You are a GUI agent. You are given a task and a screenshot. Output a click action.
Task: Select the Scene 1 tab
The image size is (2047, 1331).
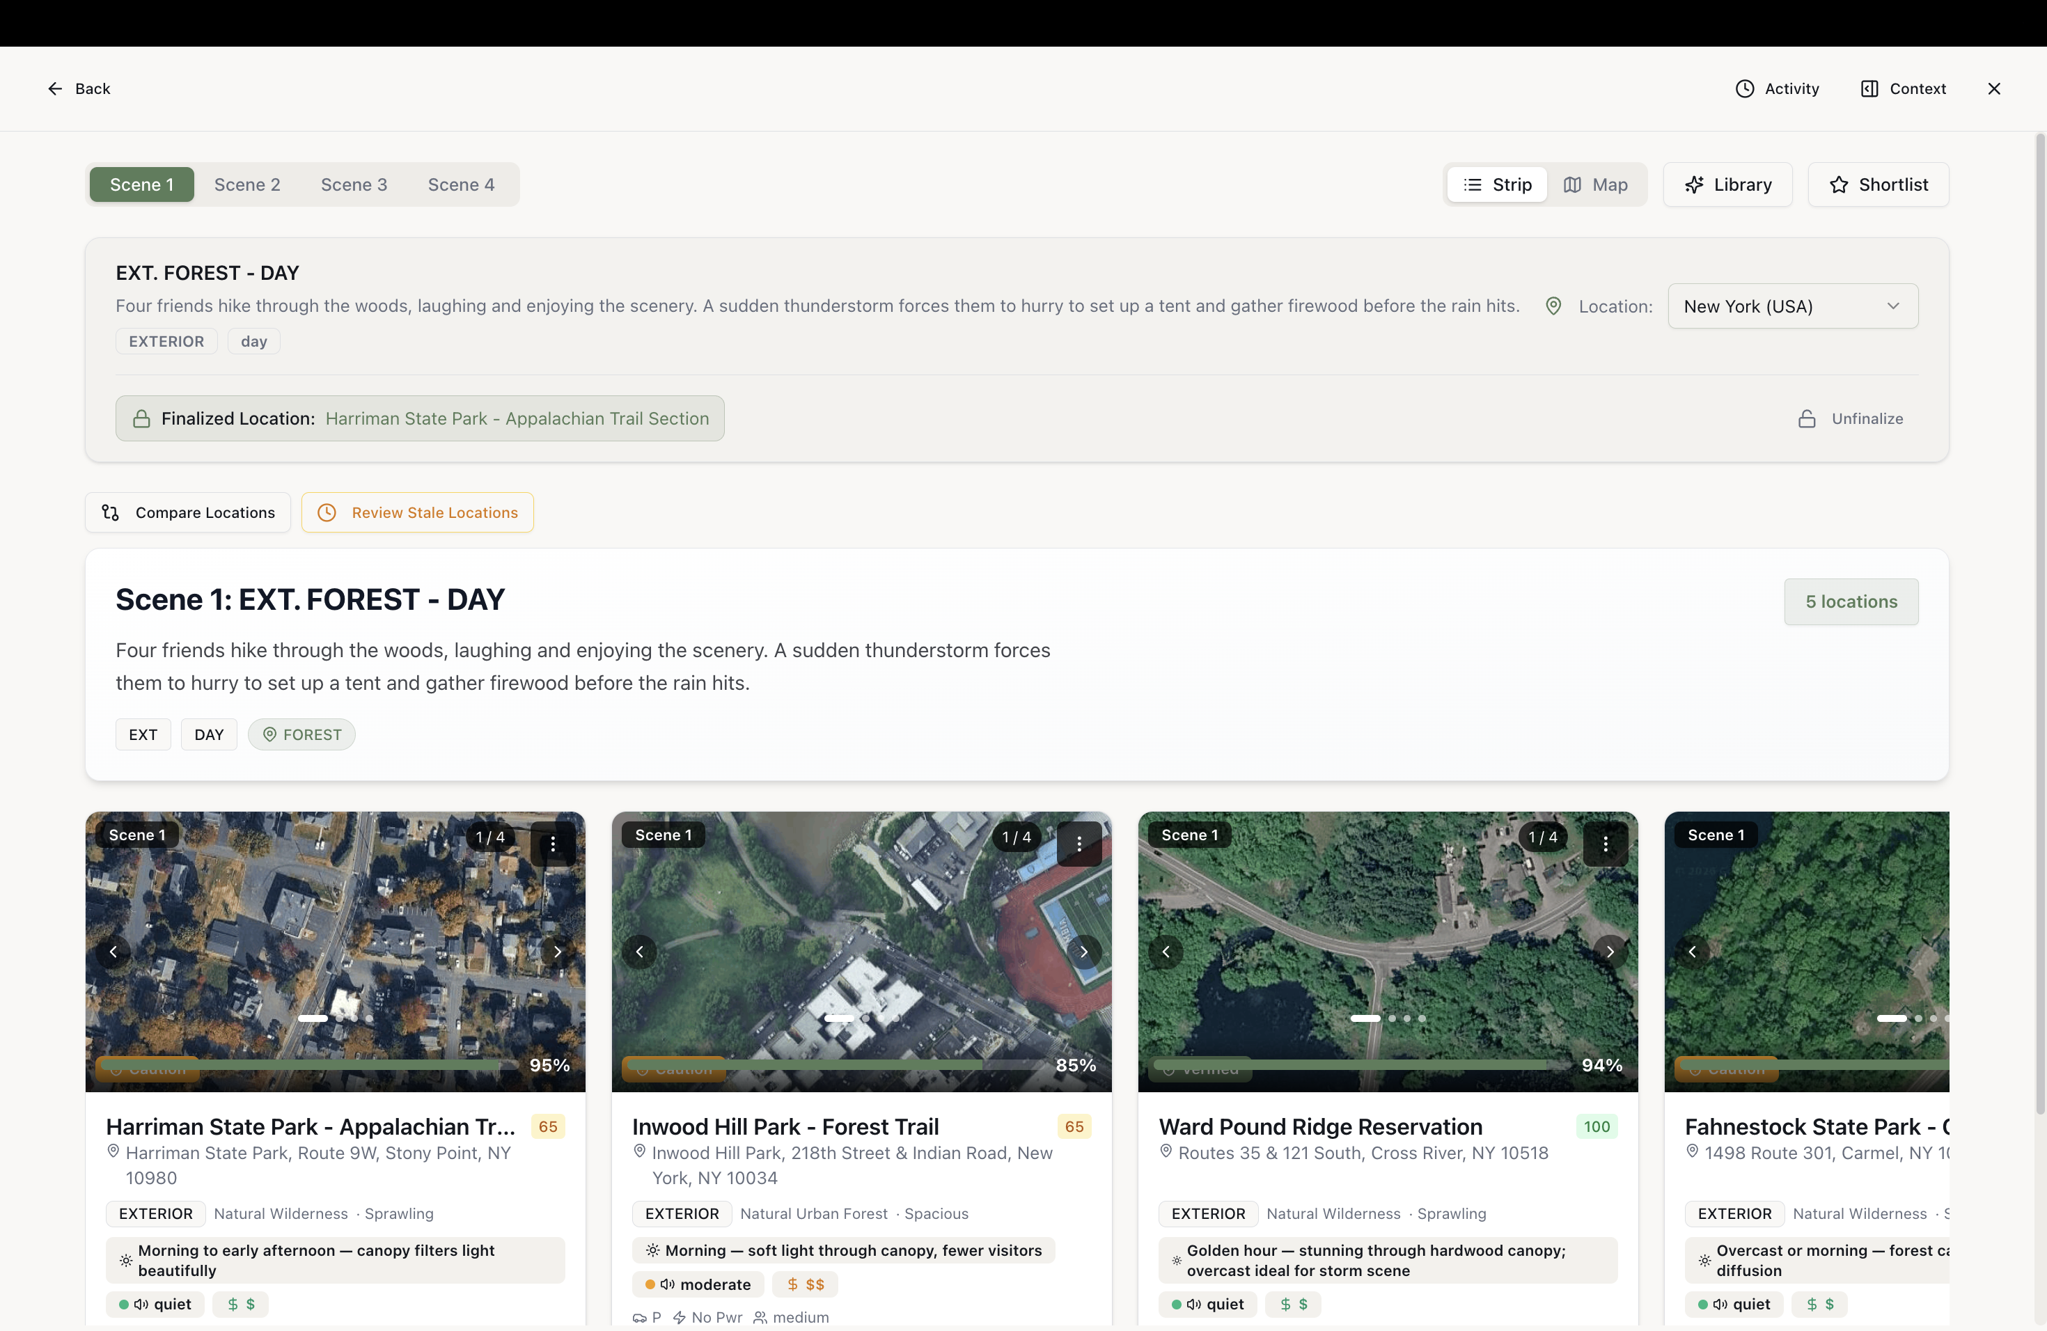point(142,184)
